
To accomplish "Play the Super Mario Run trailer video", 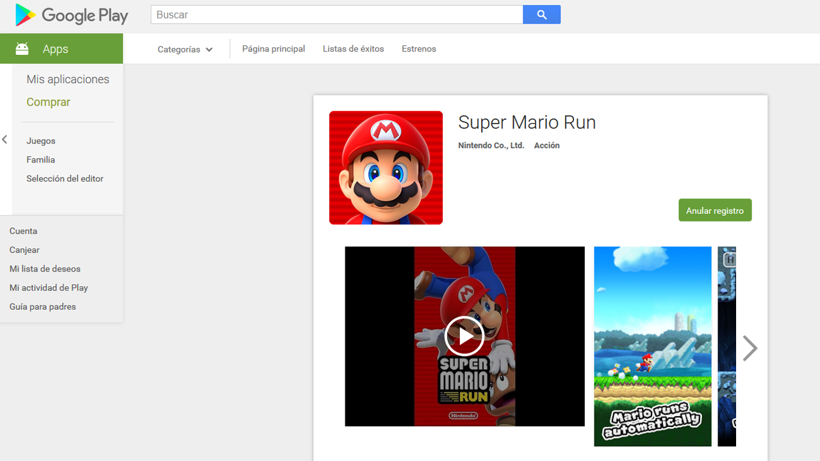I will click(x=464, y=336).
